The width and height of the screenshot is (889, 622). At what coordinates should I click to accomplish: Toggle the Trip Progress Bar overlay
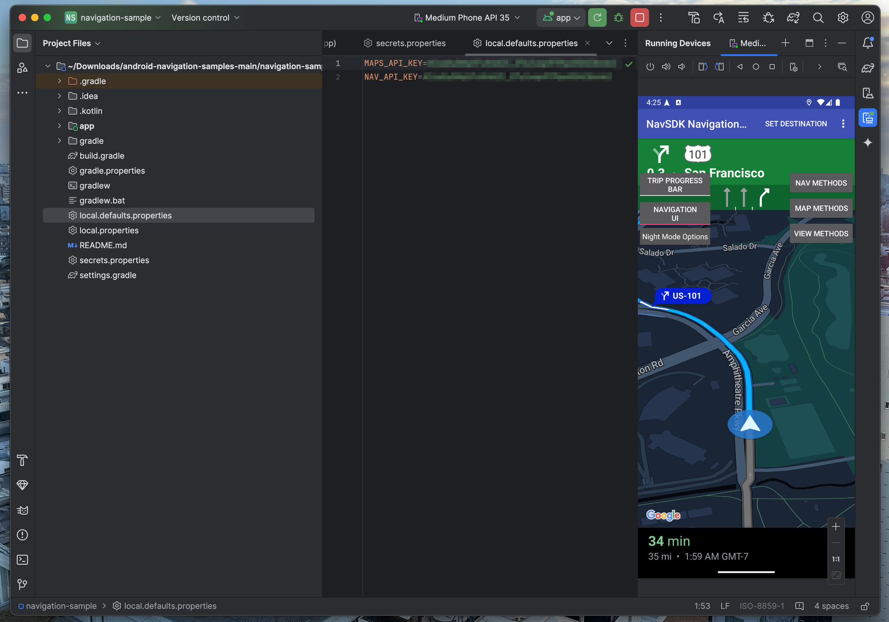675,185
